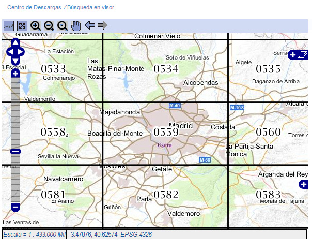Pan the map west using left arrow
Viewport: 312px width, 249px height.
click(9, 52)
